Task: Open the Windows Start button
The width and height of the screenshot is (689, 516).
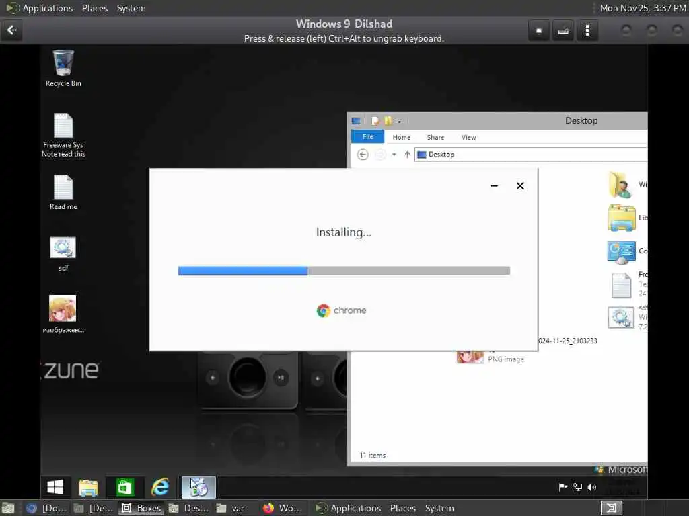Action: point(55,487)
